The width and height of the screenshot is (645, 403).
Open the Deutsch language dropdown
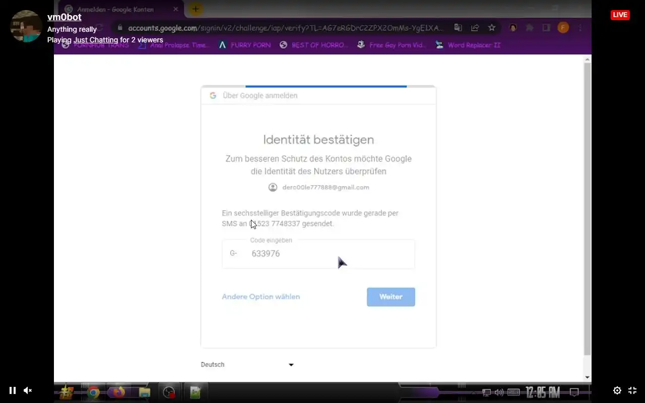click(x=247, y=365)
